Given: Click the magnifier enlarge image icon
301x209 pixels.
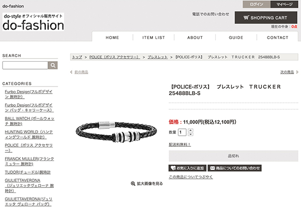Looking at the screenshot, I should 133,184.
